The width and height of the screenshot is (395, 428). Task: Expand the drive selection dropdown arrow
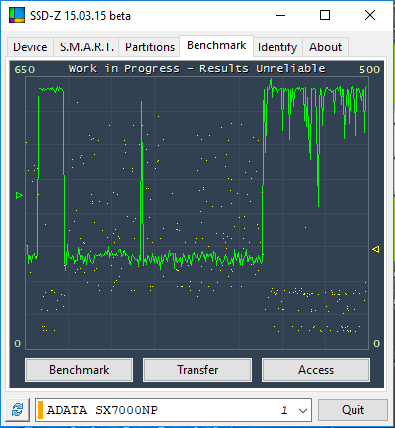tap(303, 410)
